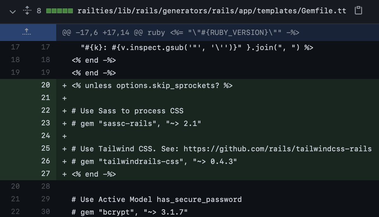
Task: Click the "Use Sass to process CSS" comment
Action: tap(128, 111)
